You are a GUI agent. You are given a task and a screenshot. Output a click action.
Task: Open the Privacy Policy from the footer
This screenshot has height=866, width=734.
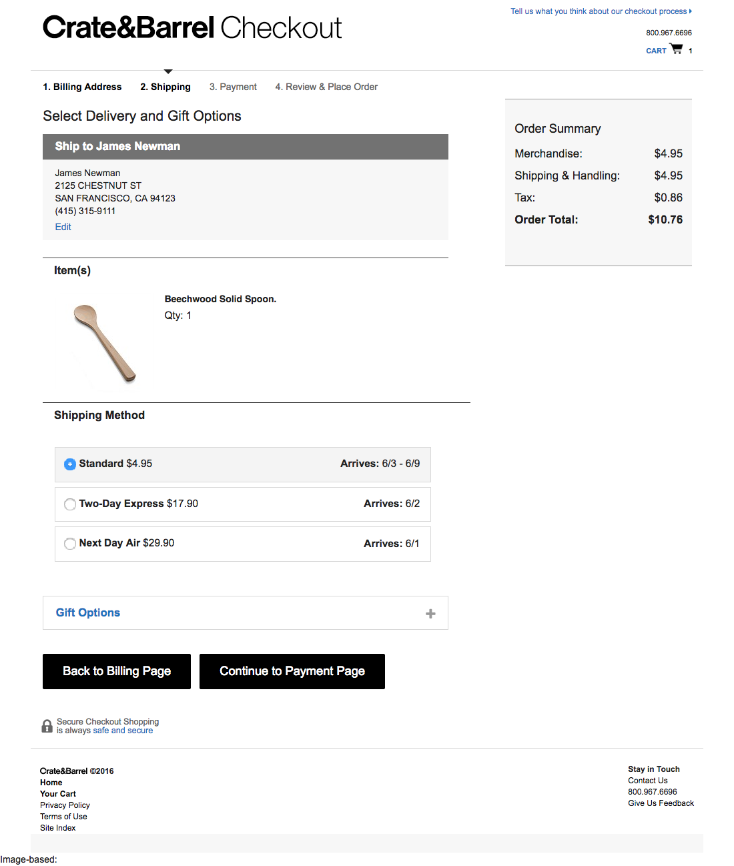click(x=64, y=805)
